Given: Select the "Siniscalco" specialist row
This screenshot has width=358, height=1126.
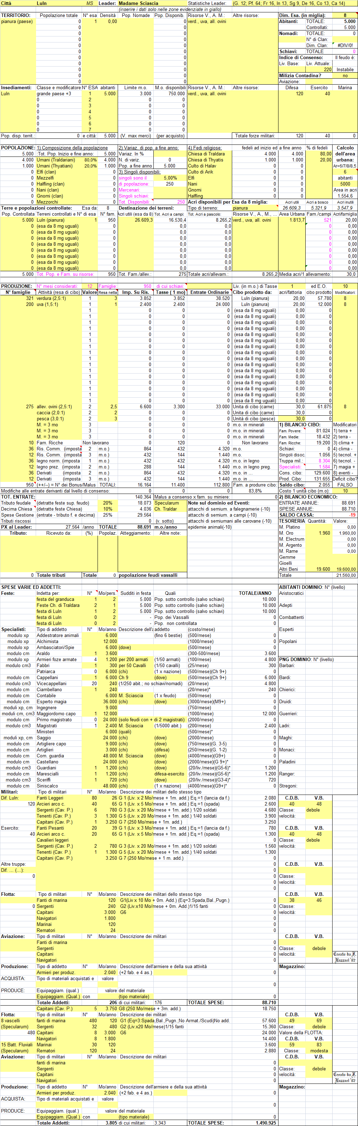Looking at the screenshot, I should [47, 786].
